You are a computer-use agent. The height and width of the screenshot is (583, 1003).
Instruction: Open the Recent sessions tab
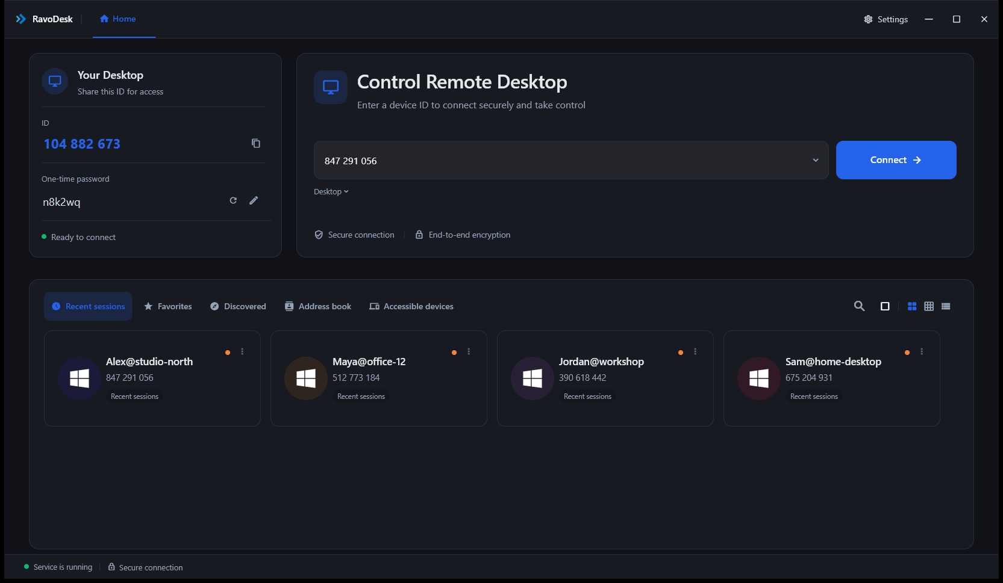tap(89, 306)
